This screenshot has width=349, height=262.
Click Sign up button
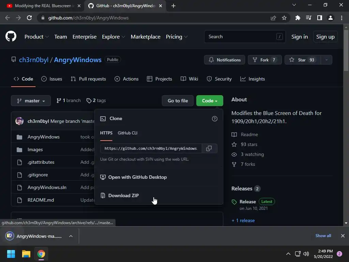tap(325, 37)
